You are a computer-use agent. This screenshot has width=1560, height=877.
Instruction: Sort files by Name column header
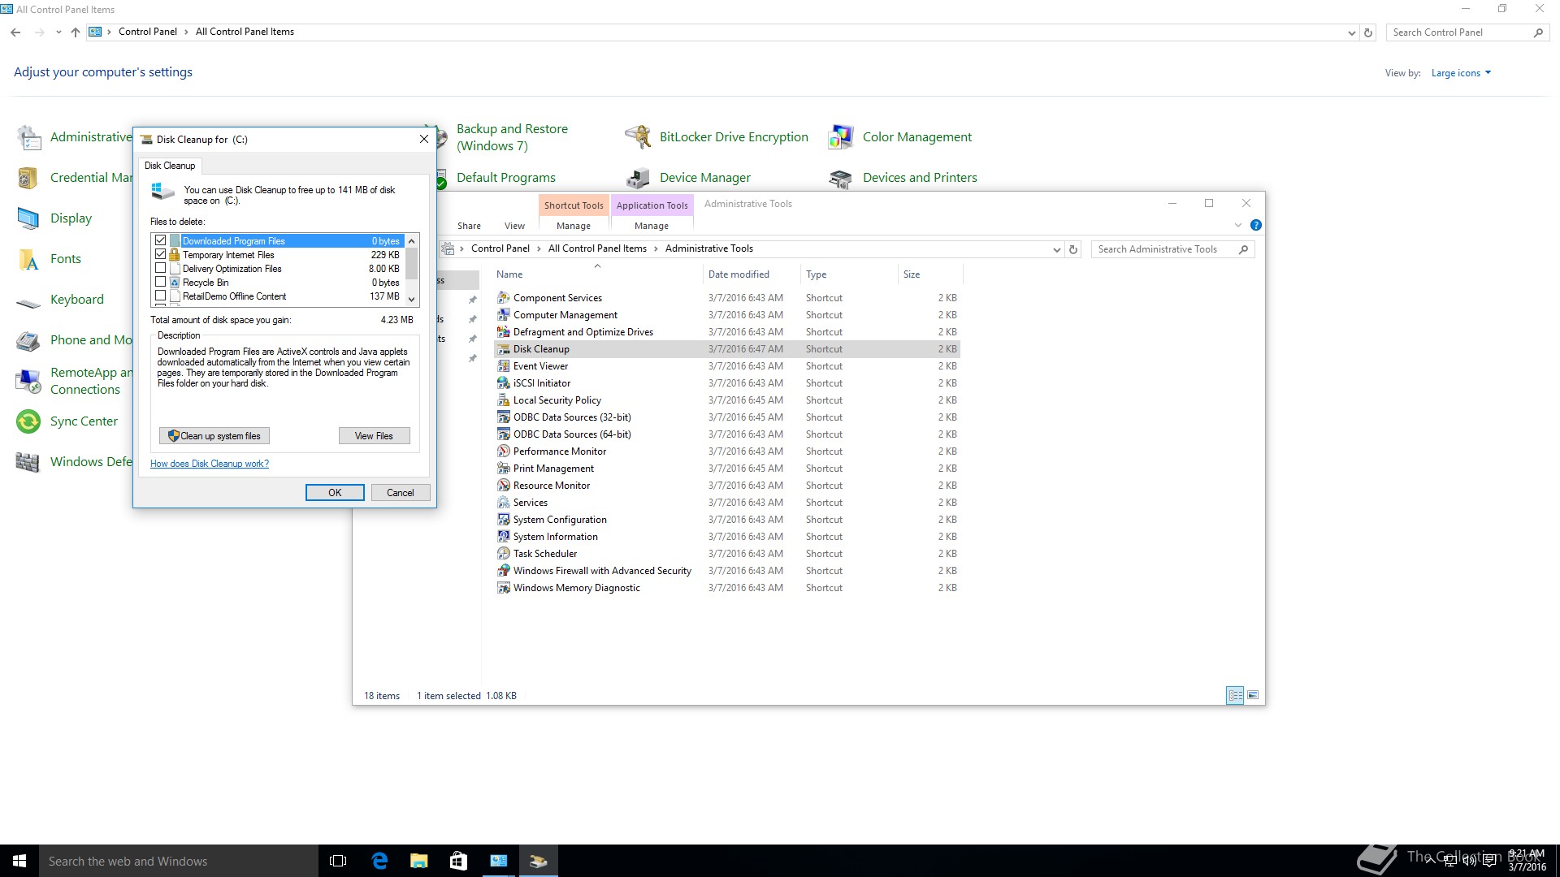click(x=597, y=274)
